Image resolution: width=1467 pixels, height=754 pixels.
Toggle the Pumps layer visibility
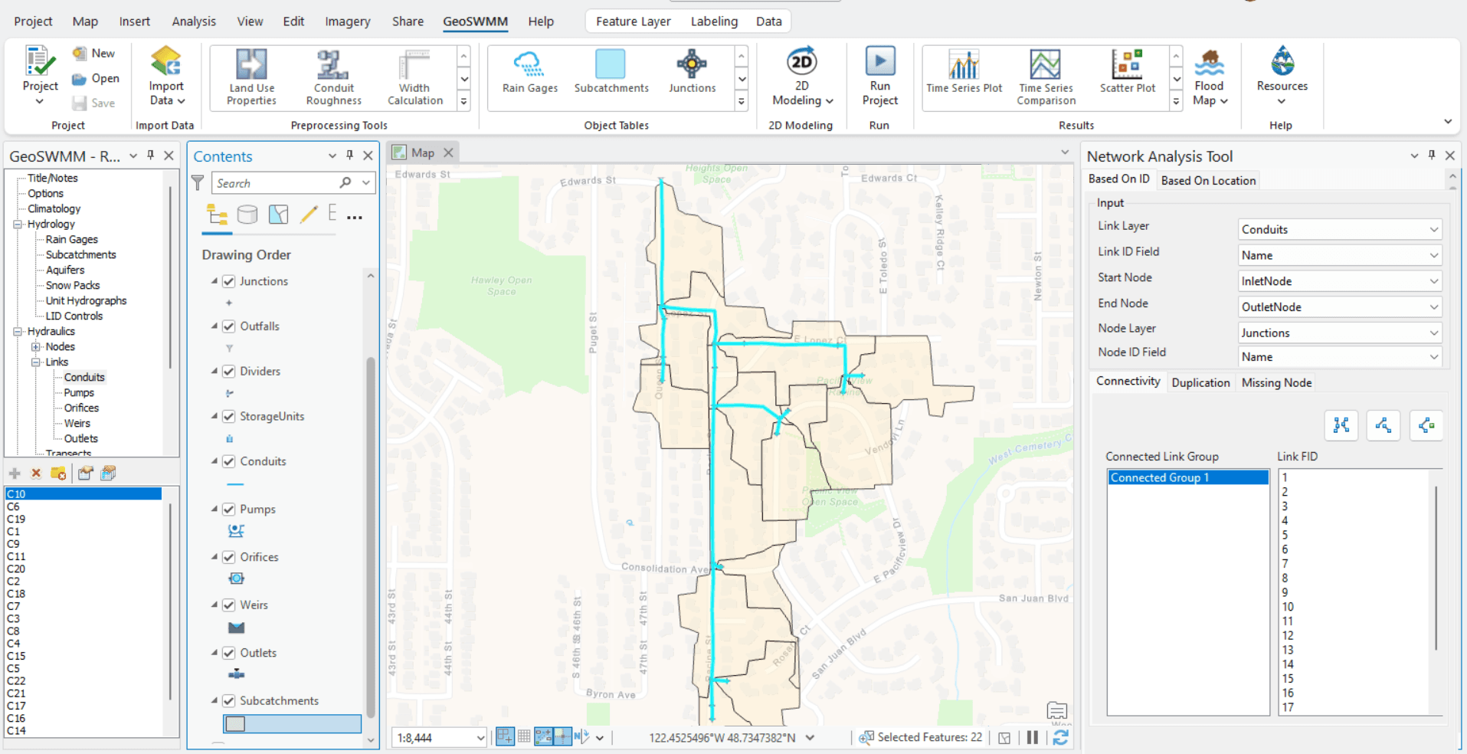pos(228,510)
